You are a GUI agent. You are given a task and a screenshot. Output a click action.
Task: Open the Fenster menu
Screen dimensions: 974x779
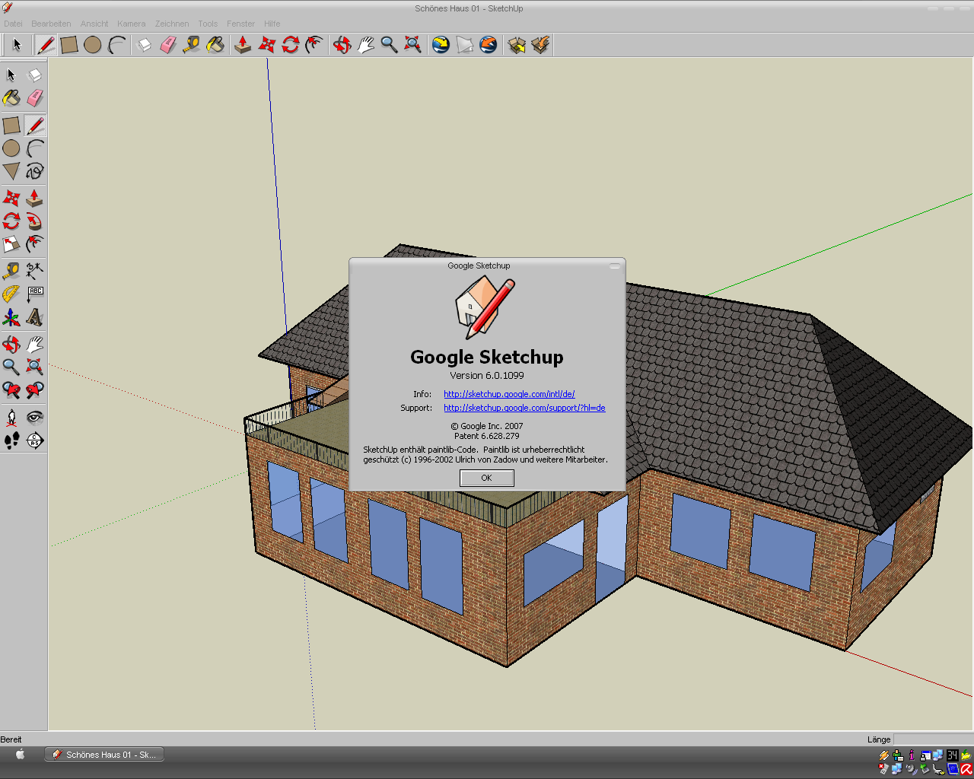pyautogui.click(x=240, y=24)
